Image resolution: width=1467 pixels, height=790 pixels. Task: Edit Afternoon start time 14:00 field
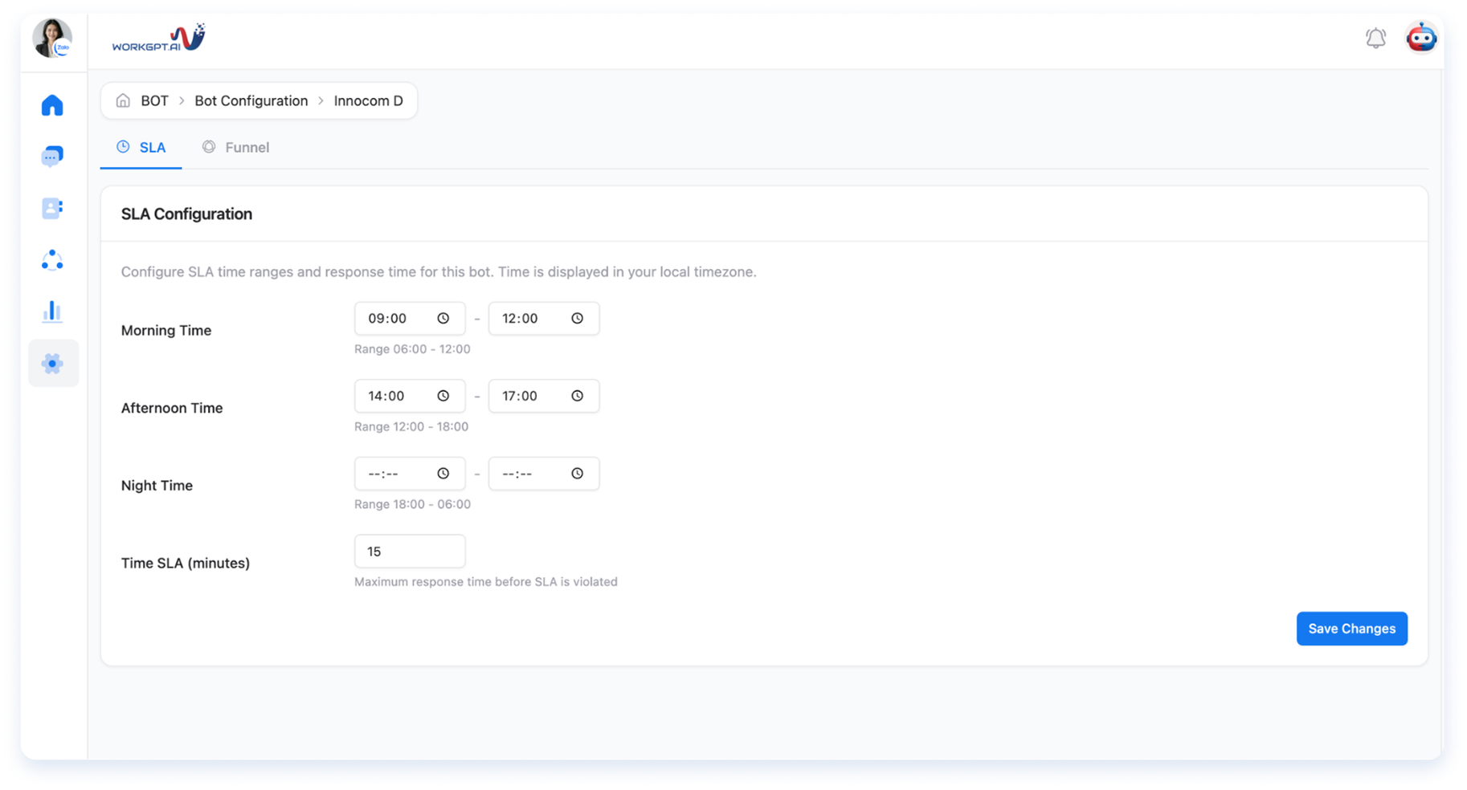410,396
